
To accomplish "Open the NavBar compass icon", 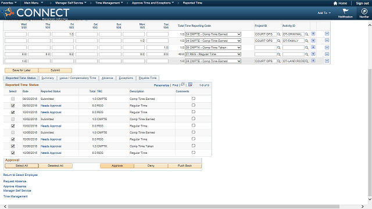I will point(364,11).
